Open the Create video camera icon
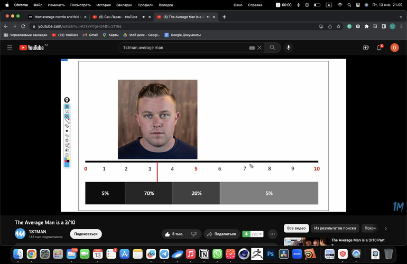The height and width of the screenshot is (264, 407). click(366, 48)
